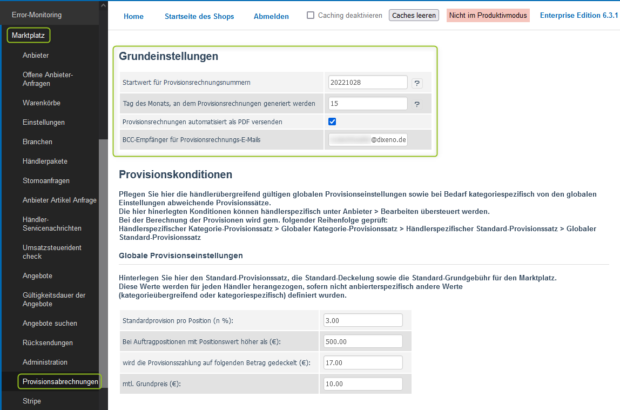This screenshot has height=410, width=620.
Task: Go to Warenkörbe in sidebar
Action: coord(42,103)
